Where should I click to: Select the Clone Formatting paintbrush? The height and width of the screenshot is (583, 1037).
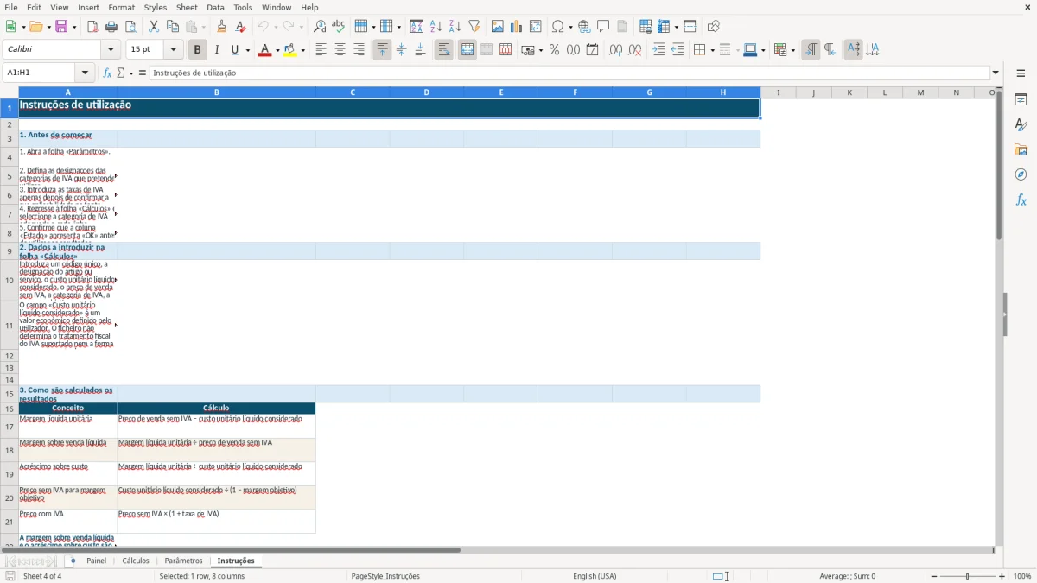221,27
